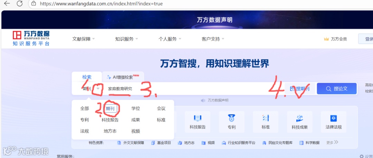Choose 成果 in the type list

[136, 120]
